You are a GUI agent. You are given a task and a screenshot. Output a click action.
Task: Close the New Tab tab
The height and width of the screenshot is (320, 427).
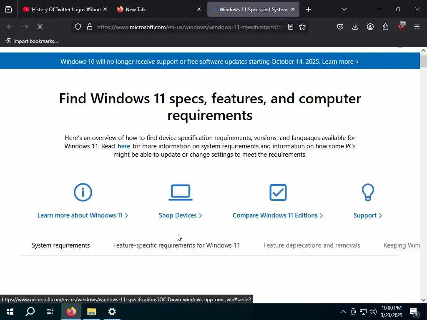(x=199, y=10)
